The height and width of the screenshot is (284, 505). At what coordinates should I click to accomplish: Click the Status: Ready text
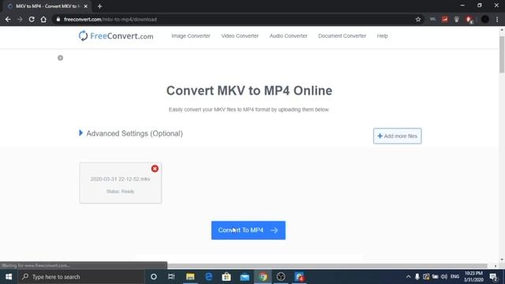pos(120,191)
